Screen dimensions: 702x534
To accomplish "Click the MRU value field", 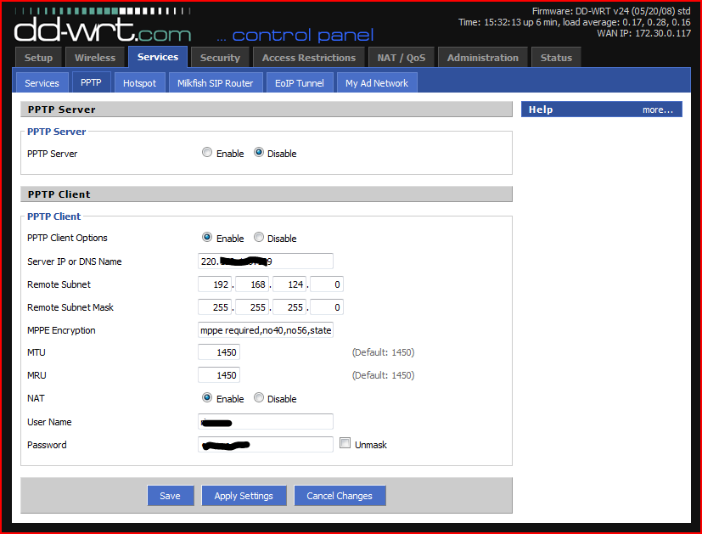I will click(x=219, y=375).
